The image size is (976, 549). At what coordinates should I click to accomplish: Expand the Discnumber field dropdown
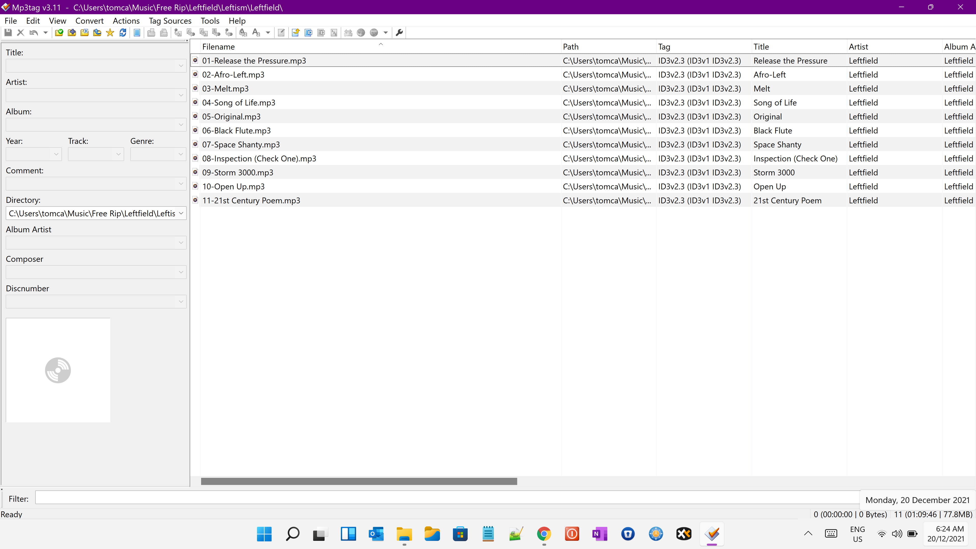181,302
